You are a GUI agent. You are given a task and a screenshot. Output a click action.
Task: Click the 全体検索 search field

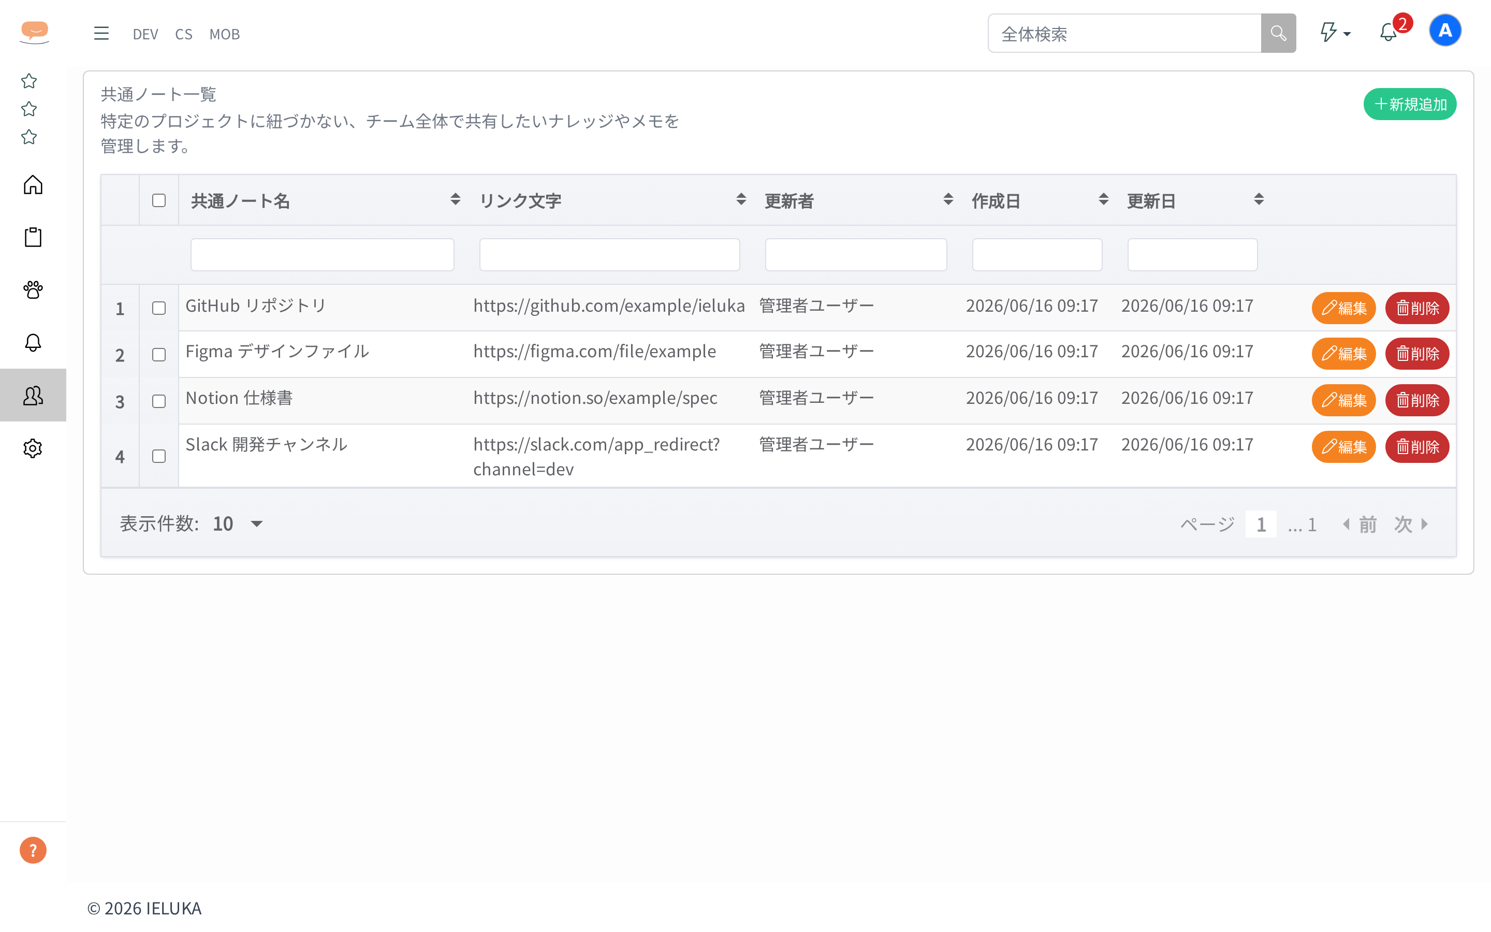[x=1124, y=33]
